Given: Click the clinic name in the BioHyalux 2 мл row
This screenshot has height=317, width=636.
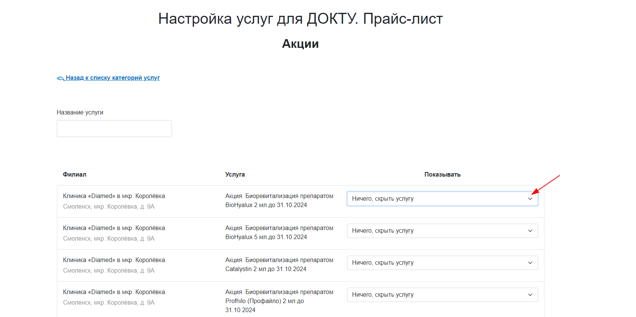Looking at the screenshot, I should point(114,196).
